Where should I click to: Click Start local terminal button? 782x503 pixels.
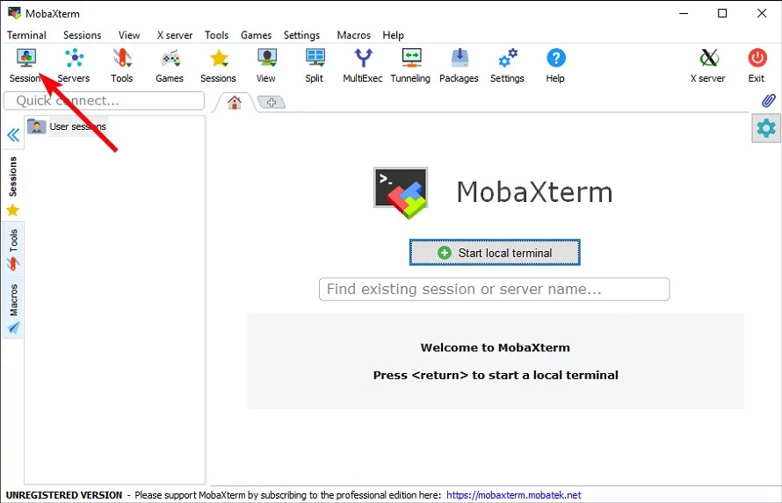[x=495, y=253]
